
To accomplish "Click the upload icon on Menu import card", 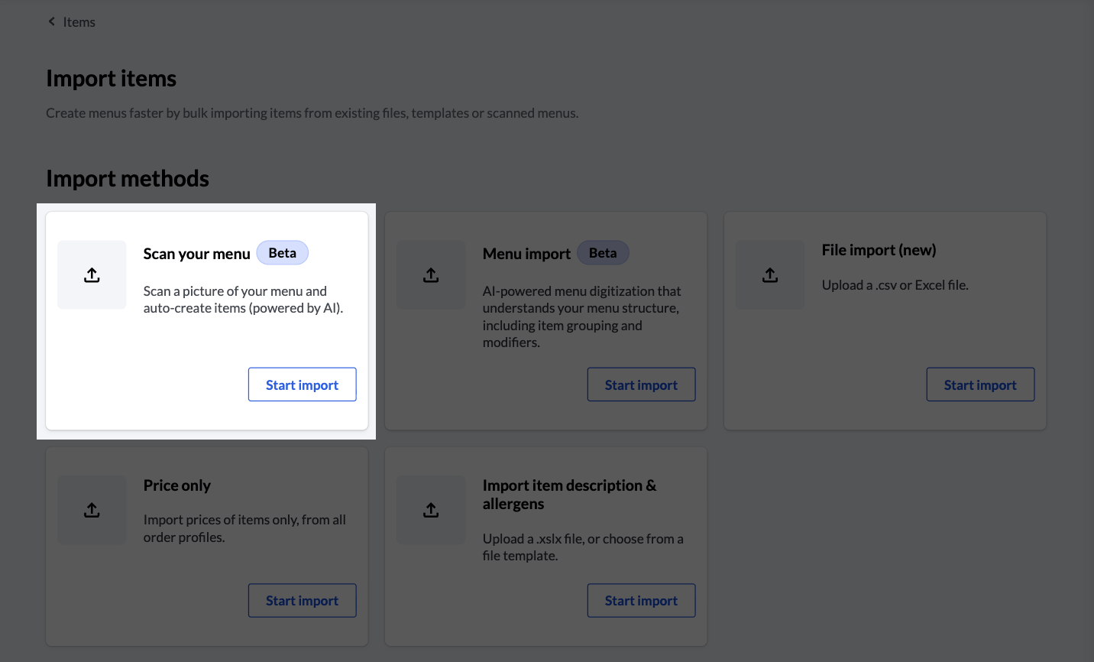I will [431, 275].
